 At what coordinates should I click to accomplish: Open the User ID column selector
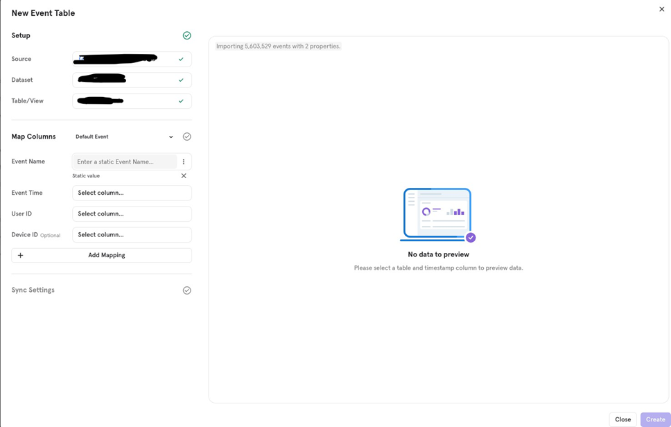tap(132, 214)
